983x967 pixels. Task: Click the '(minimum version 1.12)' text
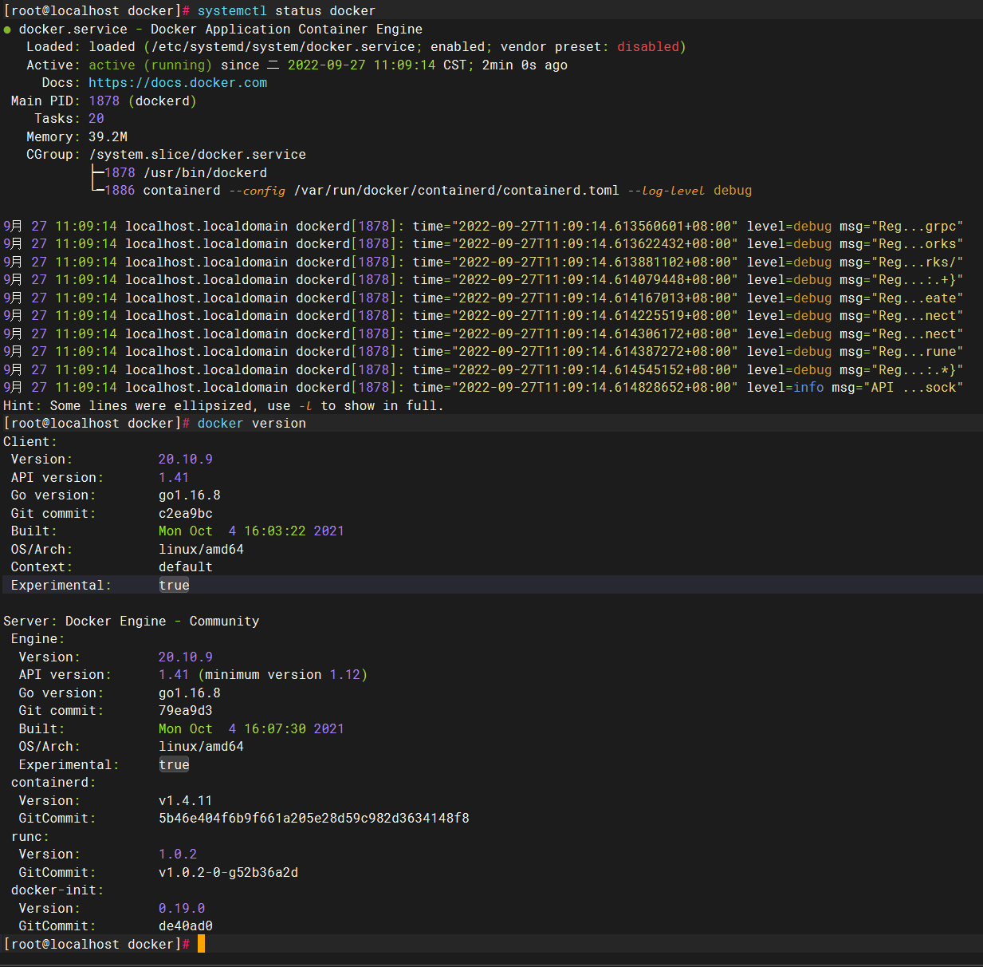click(283, 675)
